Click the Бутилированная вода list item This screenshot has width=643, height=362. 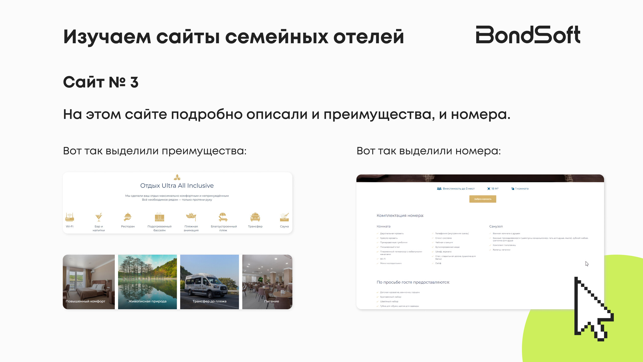[447, 247]
